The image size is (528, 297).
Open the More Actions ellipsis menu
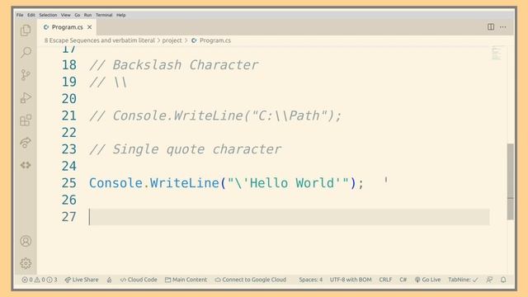[x=502, y=27]
